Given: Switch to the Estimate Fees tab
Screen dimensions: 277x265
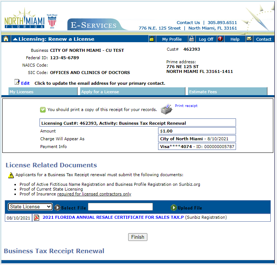Looking at the screenshot, I should point(228,91).
